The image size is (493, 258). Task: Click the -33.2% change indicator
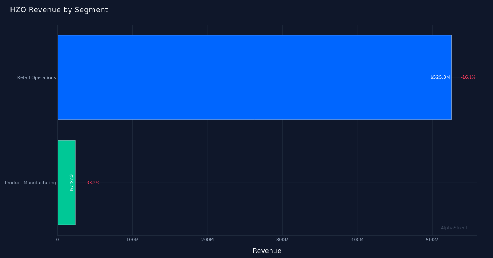(x=92, y=183)
